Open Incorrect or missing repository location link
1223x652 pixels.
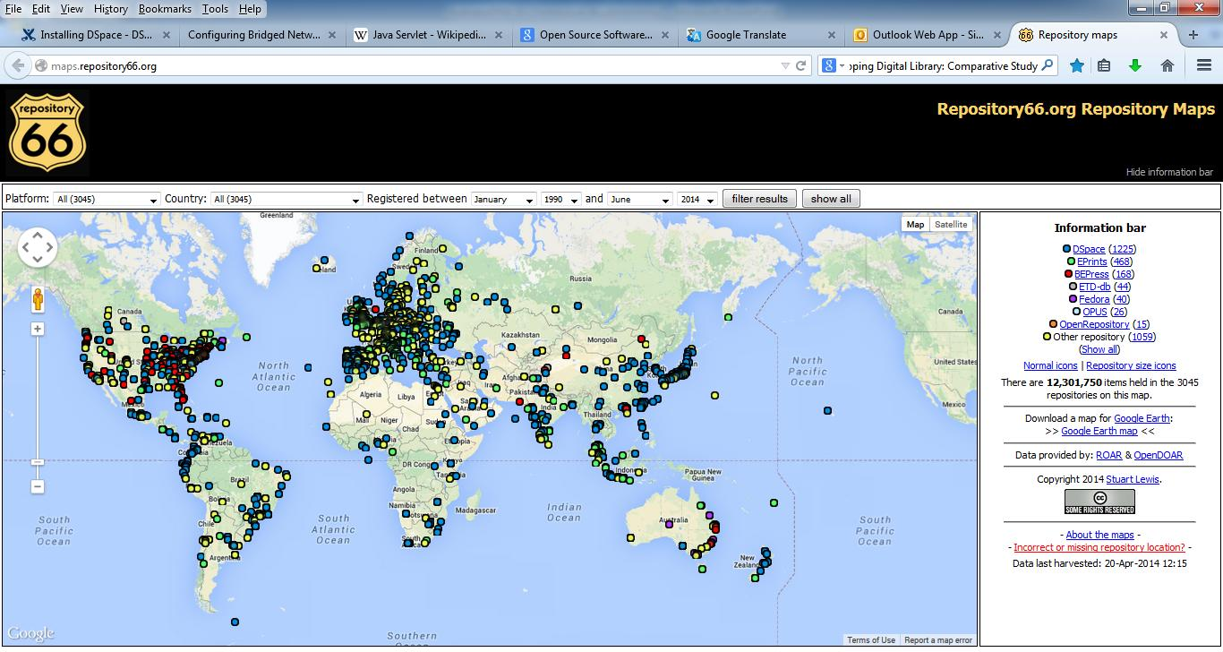1099,547
